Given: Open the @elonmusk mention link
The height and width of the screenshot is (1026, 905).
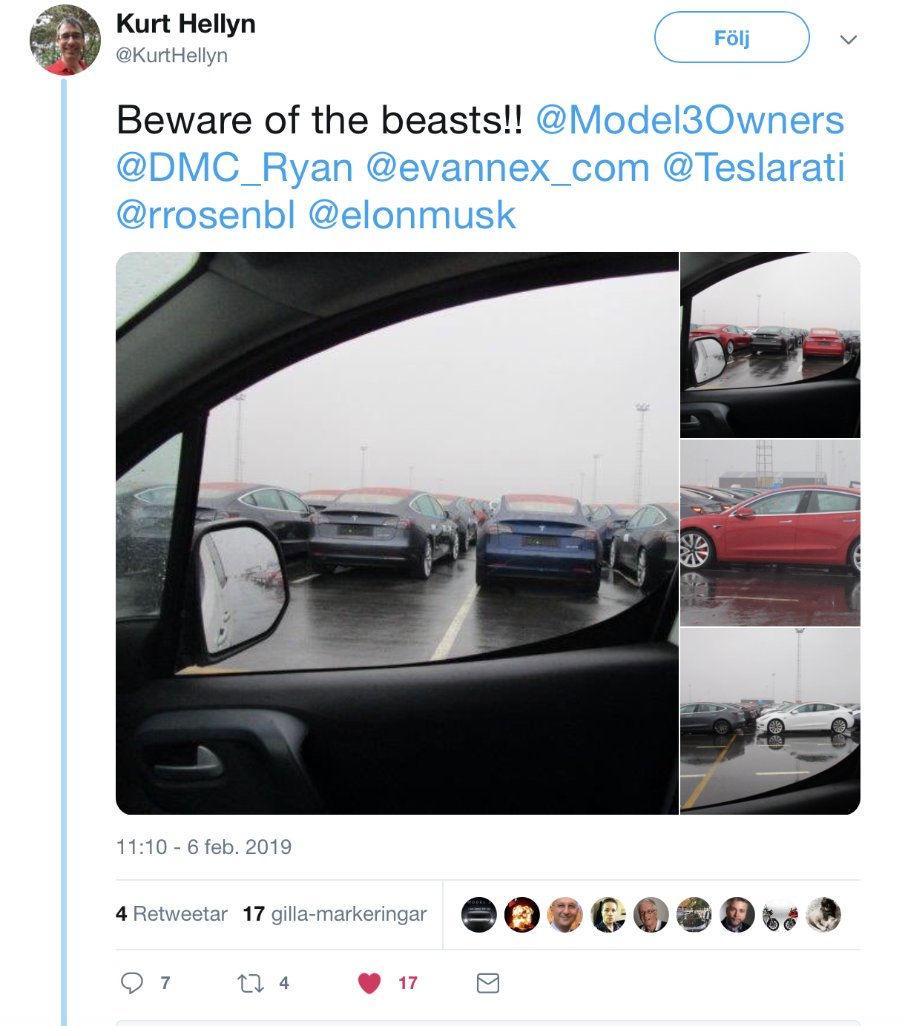Looking at the screenshot, I should click(412, 215).
